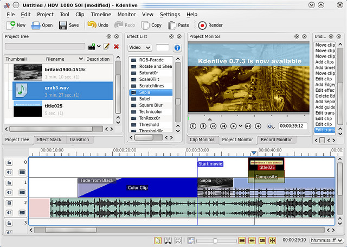The image size is (347, 247).
Task: Select the Sobel effect in list
Action: coord(144,99)
